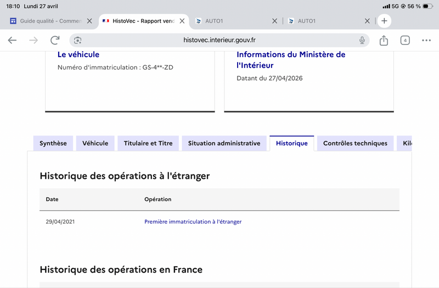
Task: Open the share sheet icon
Action: (384, 40)
